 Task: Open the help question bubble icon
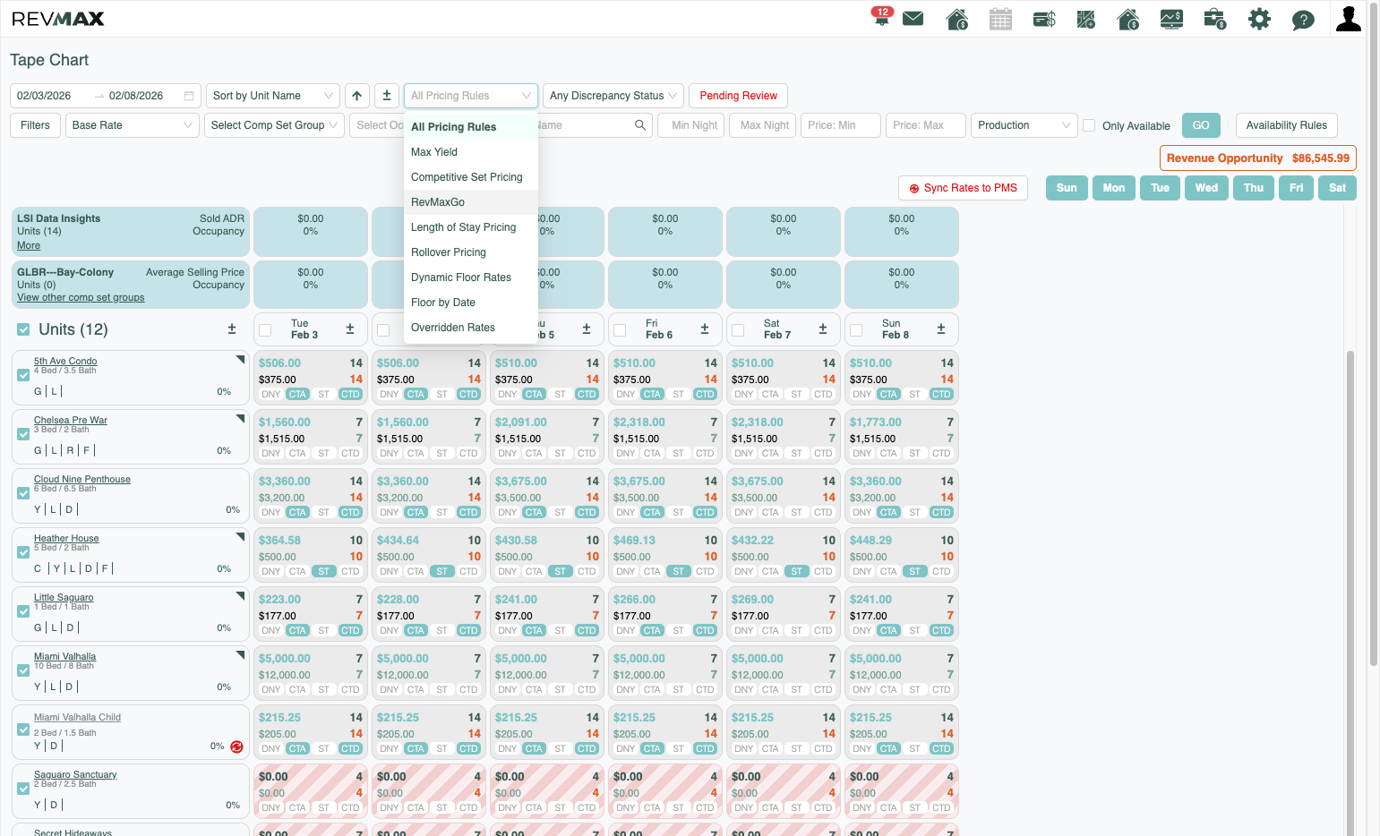pos(1303,20)
